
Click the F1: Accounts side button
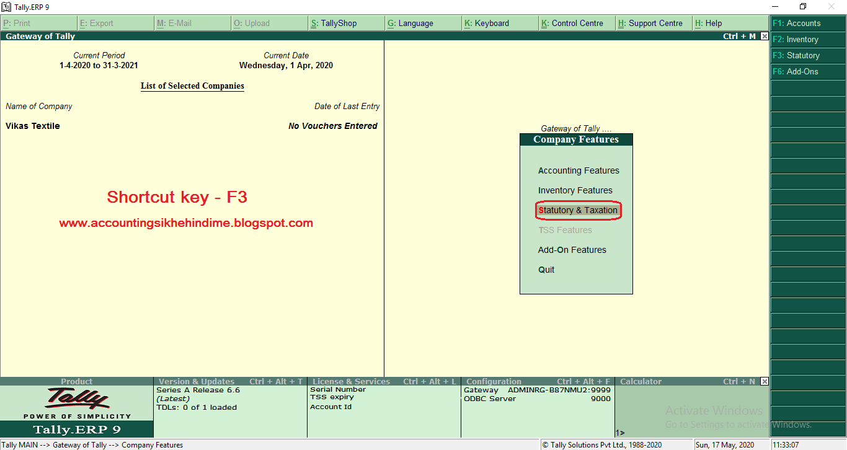[x=808, y=23]
